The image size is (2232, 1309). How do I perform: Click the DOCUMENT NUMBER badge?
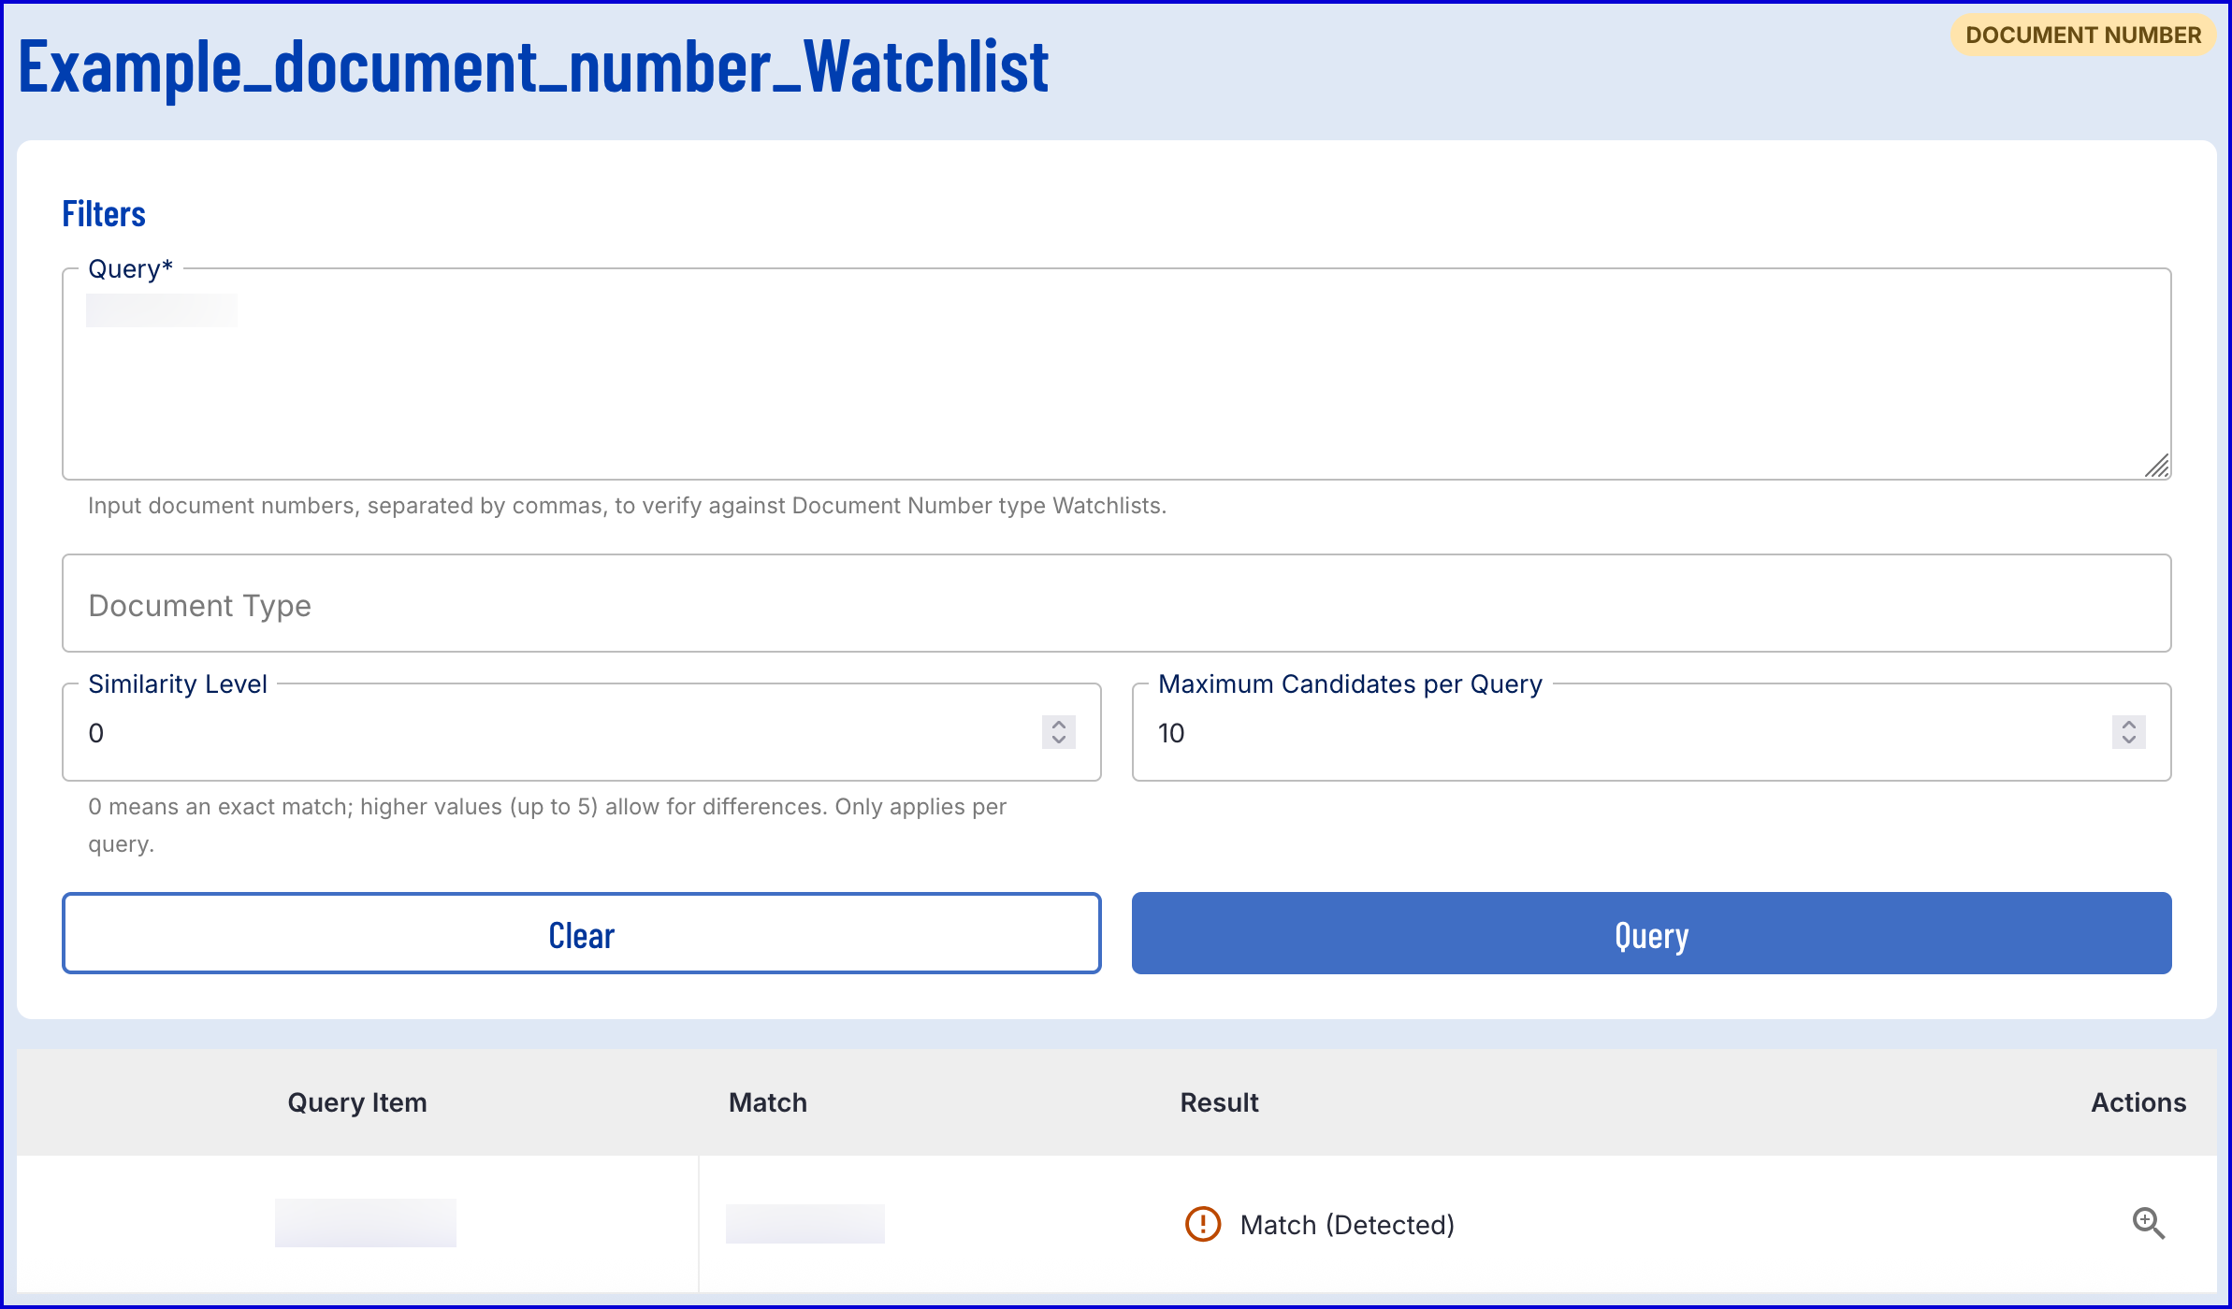click(2083, 36)
